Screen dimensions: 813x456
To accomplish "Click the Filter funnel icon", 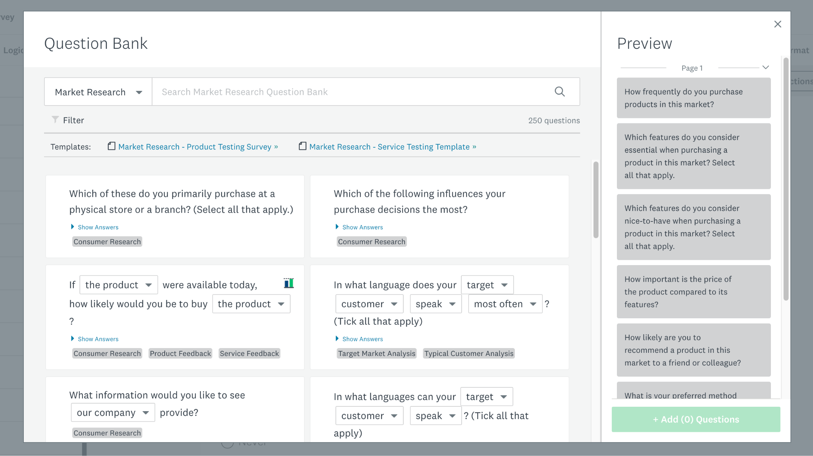I will (x=55, y=119).
